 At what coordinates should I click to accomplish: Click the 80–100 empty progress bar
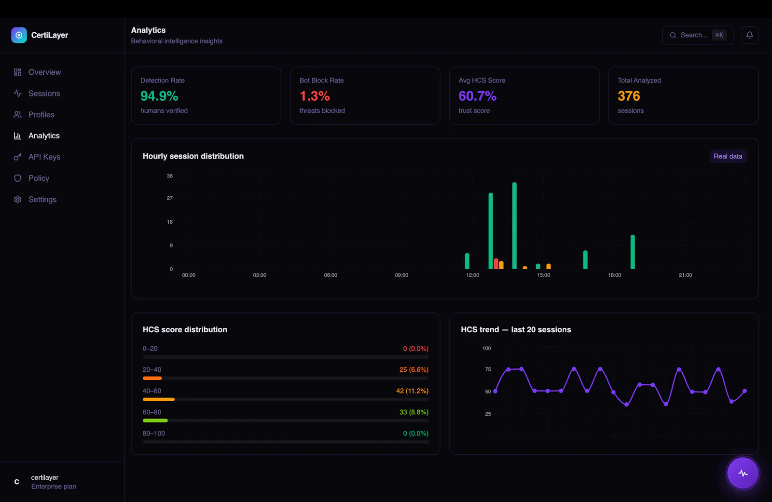tap(286, 442)
